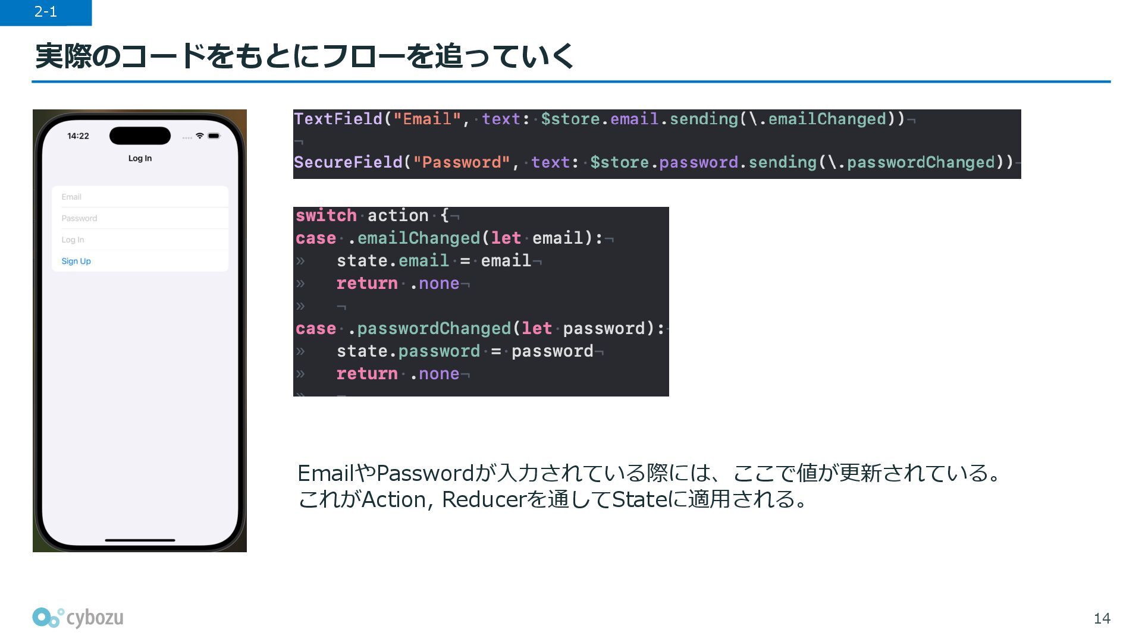Click the 14:22 clock in phone status bar
1142x642 pixels.
pyautogui.click(x=78, y=136)
